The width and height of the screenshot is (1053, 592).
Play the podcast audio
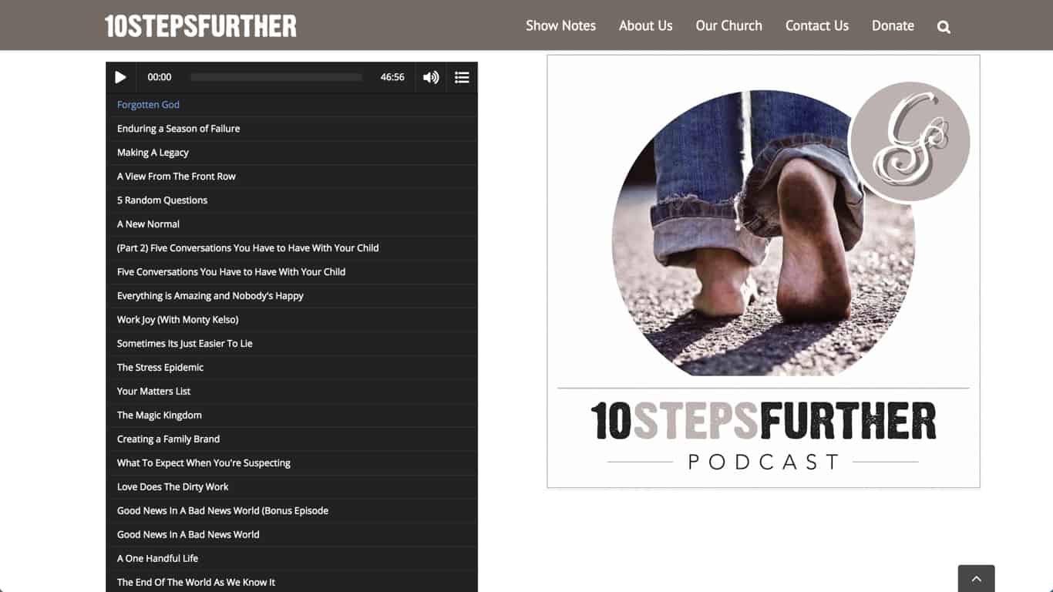click(x=120, y=77)
